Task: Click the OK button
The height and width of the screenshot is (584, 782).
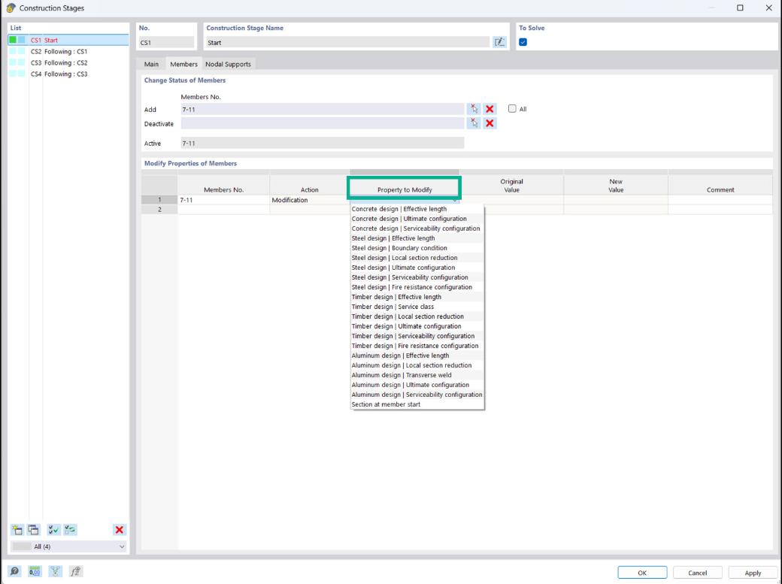Action: (642, 573)
